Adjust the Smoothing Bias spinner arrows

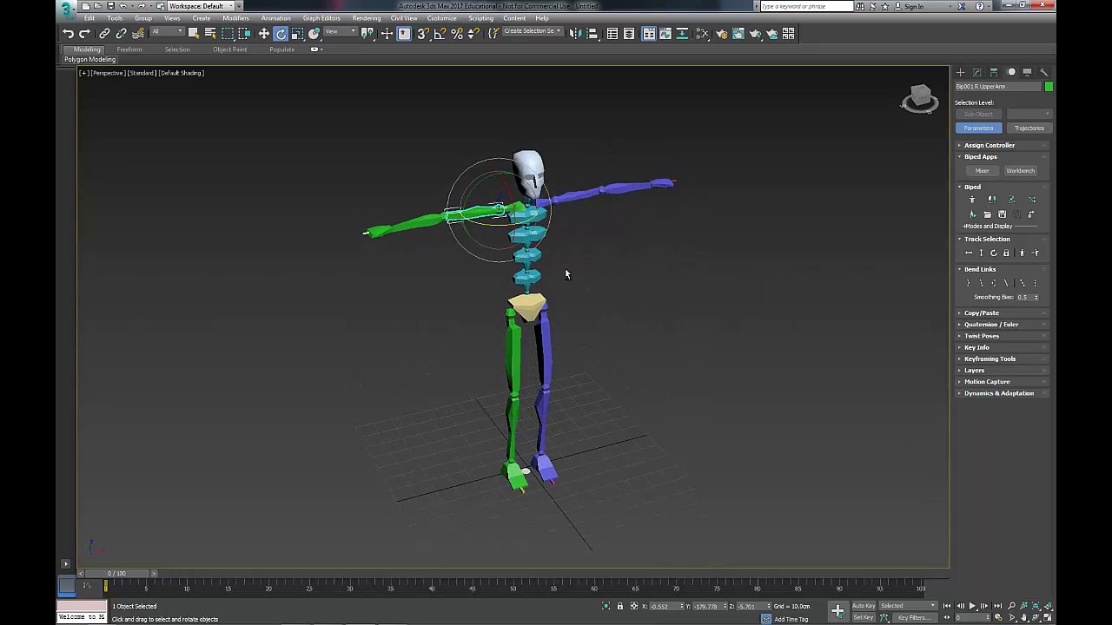point(1036,298)
